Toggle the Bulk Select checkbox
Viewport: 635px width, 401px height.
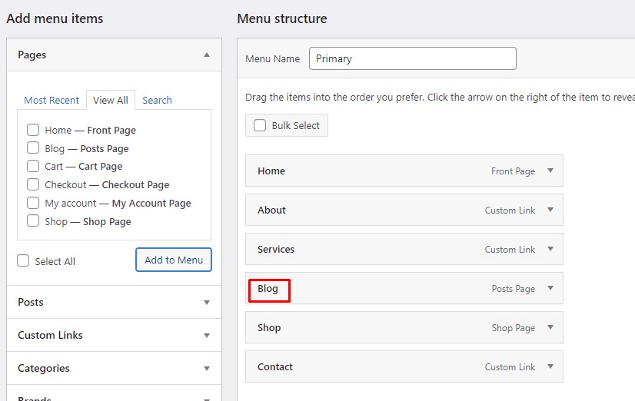coord(260,125)
